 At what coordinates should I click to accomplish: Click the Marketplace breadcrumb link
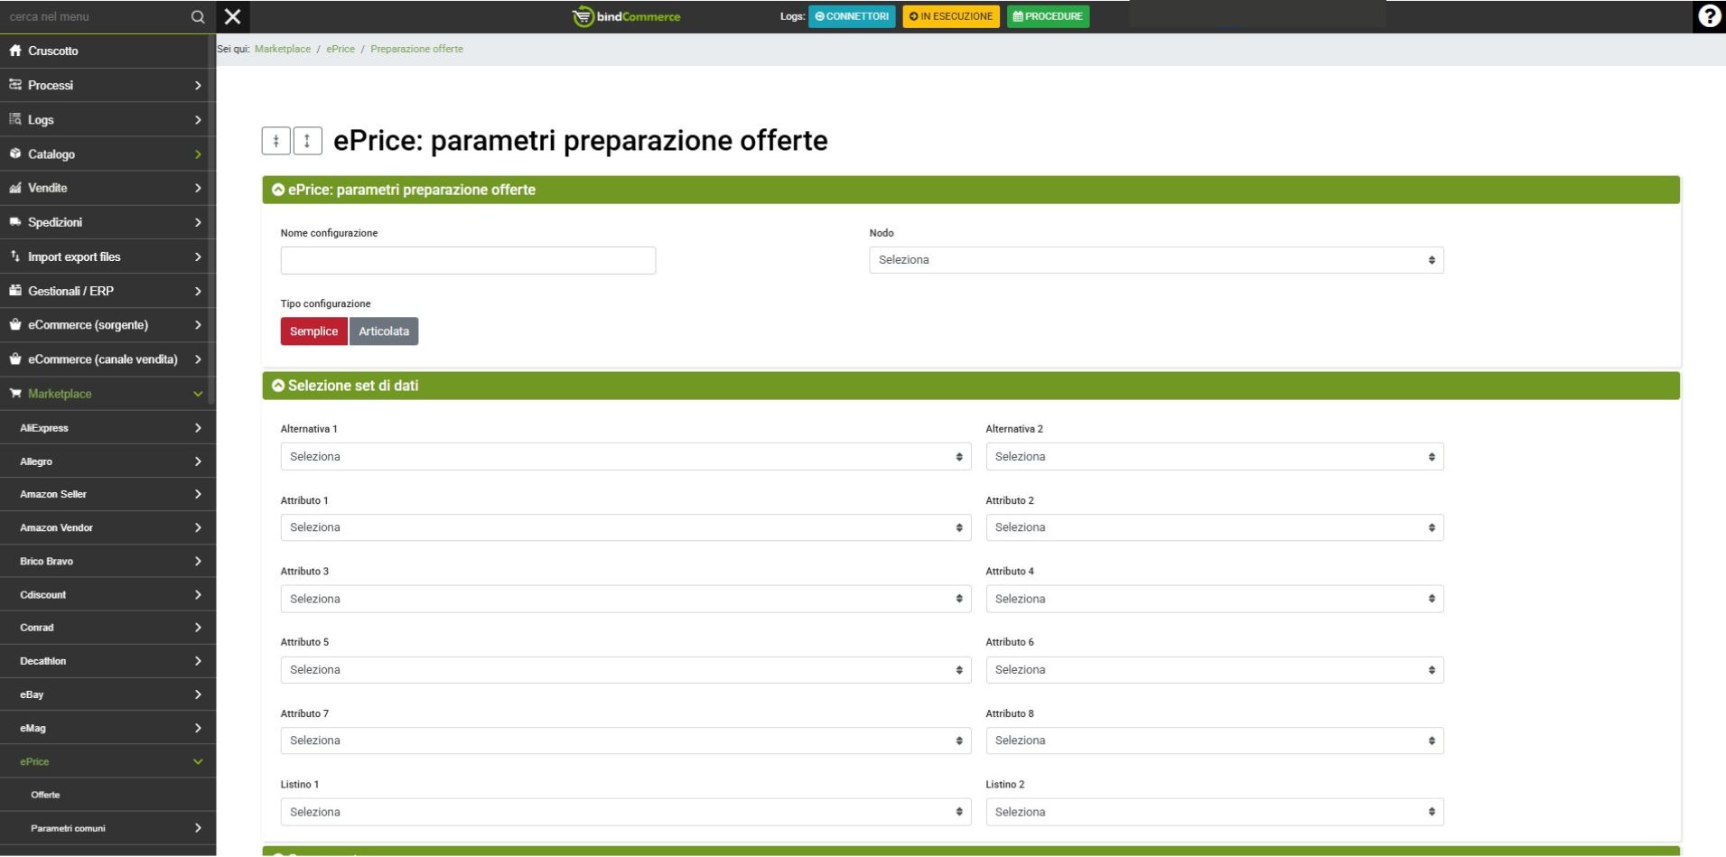point(283,49)
